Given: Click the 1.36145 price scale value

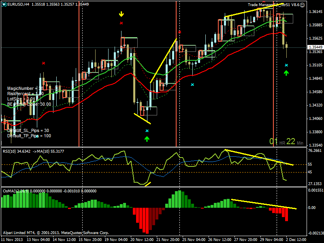Looking at the screenshot, I should [x=315, y=12].
